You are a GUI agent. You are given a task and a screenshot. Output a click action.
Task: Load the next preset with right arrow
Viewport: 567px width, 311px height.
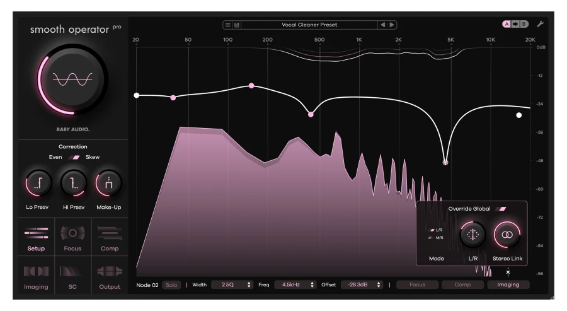392,25
